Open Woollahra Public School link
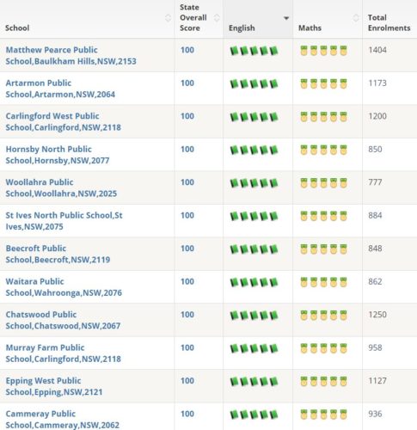The height and width of the screenshot is (430, 417). (61, 187)
